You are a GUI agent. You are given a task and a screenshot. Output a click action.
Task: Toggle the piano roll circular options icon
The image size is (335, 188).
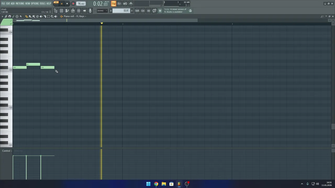click(x=17, y=16)
